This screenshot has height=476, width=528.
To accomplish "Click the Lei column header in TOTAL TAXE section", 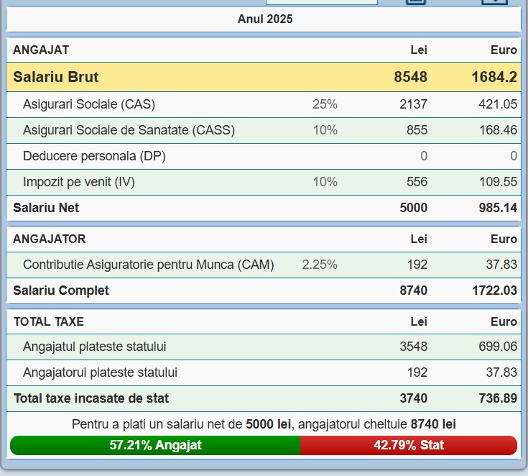I will (419, 321).
